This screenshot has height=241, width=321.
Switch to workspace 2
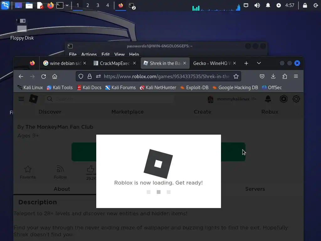point(88,5)
